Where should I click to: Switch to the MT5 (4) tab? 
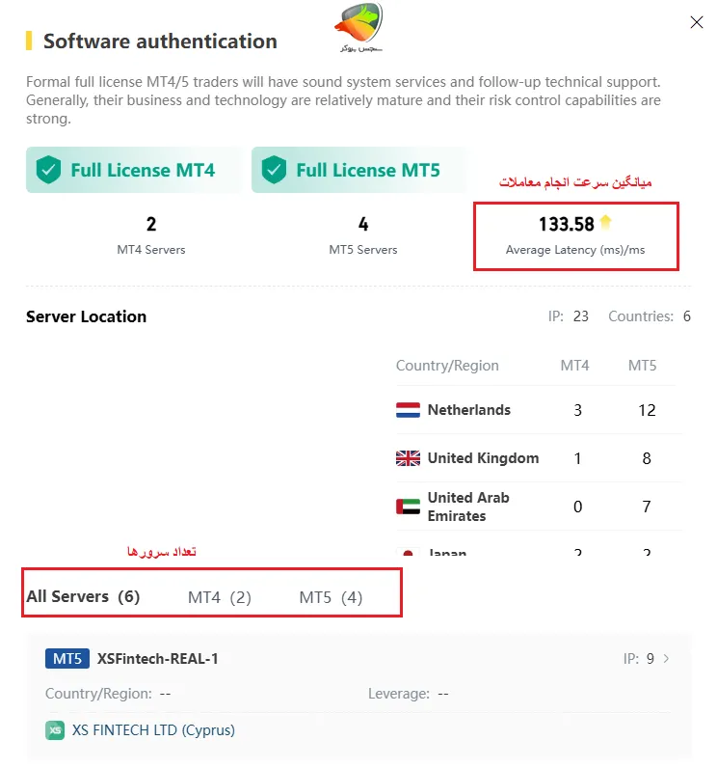(331, 598)
